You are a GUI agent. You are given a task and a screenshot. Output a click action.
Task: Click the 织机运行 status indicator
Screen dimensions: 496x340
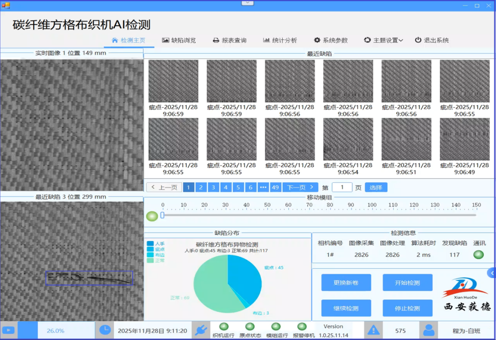point(224,326)
